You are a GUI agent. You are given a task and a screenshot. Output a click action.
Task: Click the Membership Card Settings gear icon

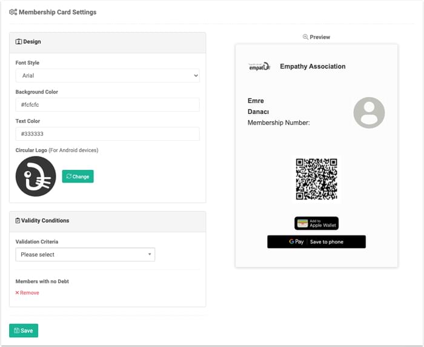[13, 12]
